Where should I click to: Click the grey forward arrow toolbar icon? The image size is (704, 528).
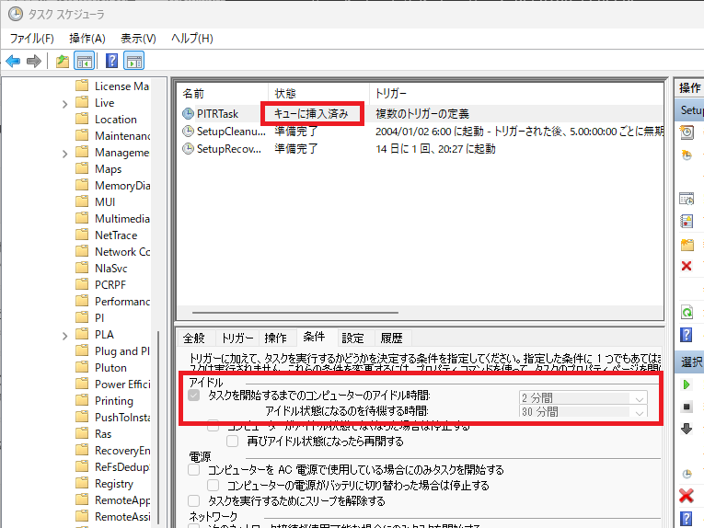[x=34, y=61]
